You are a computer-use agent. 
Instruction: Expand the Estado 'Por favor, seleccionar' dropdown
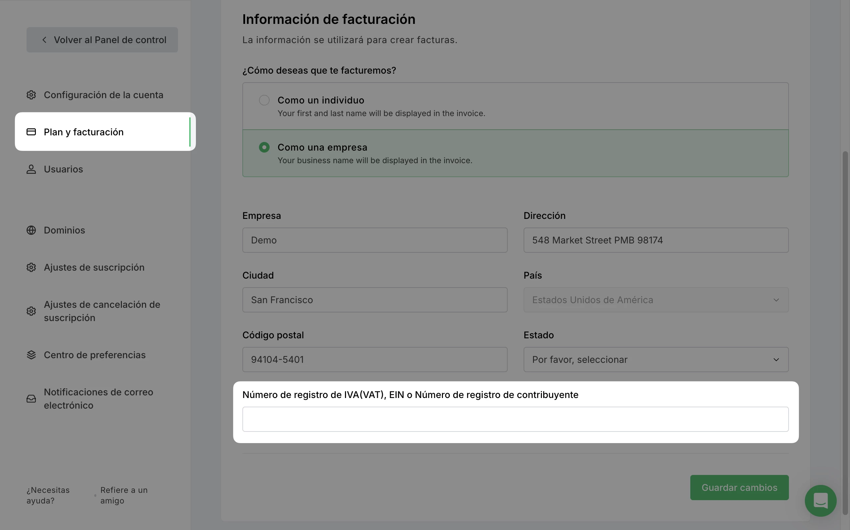coord(656,360)
